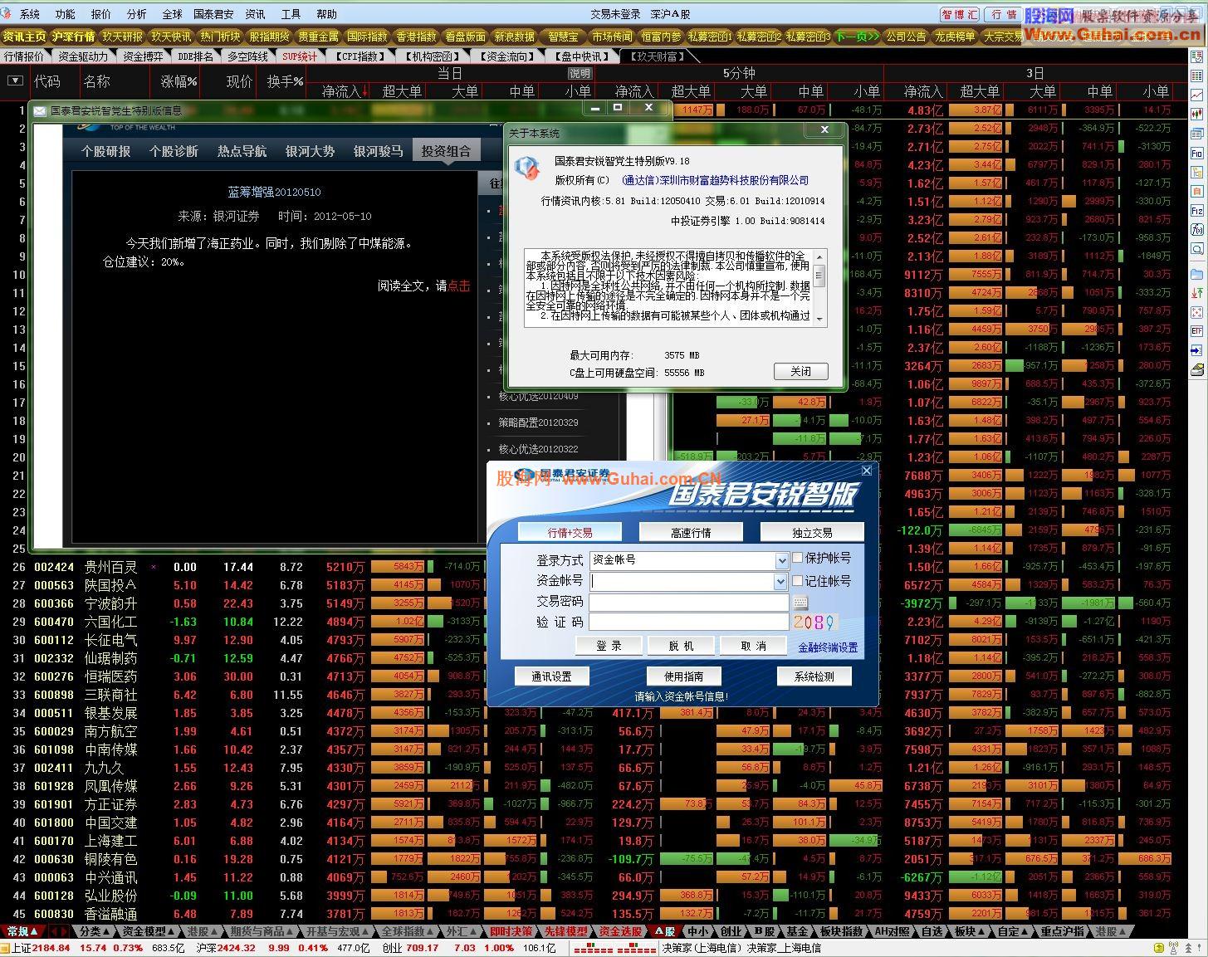Click the blue folder icon in right toolbar
1208x957 pixels.
[x=1197, y=273]
